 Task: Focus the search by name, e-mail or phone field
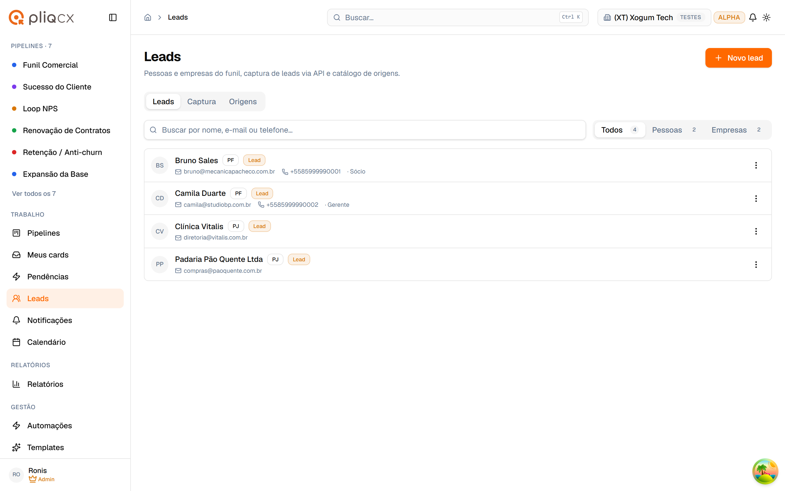365,130
